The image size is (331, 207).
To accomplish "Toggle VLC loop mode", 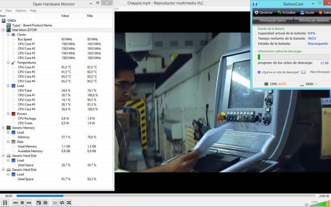I will [62, 203].
